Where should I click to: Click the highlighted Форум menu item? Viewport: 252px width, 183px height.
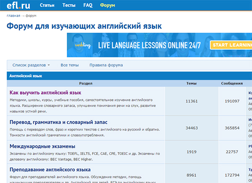point(108,5)
